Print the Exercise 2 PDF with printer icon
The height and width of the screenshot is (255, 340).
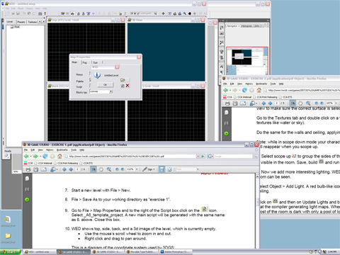227,103
